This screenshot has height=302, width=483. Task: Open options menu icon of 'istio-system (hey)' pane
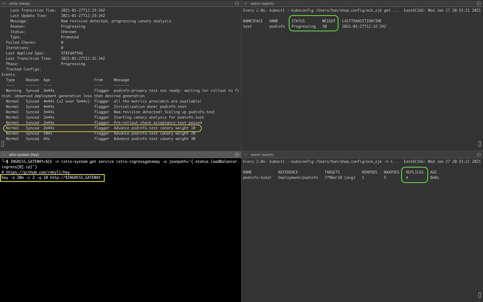click(237, 155)
